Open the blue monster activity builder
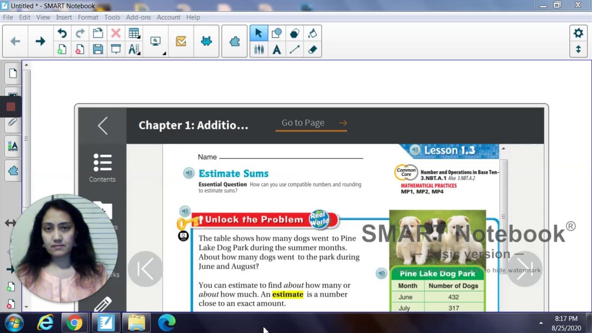This screenshot has width=592, height=333. (206, 42)
